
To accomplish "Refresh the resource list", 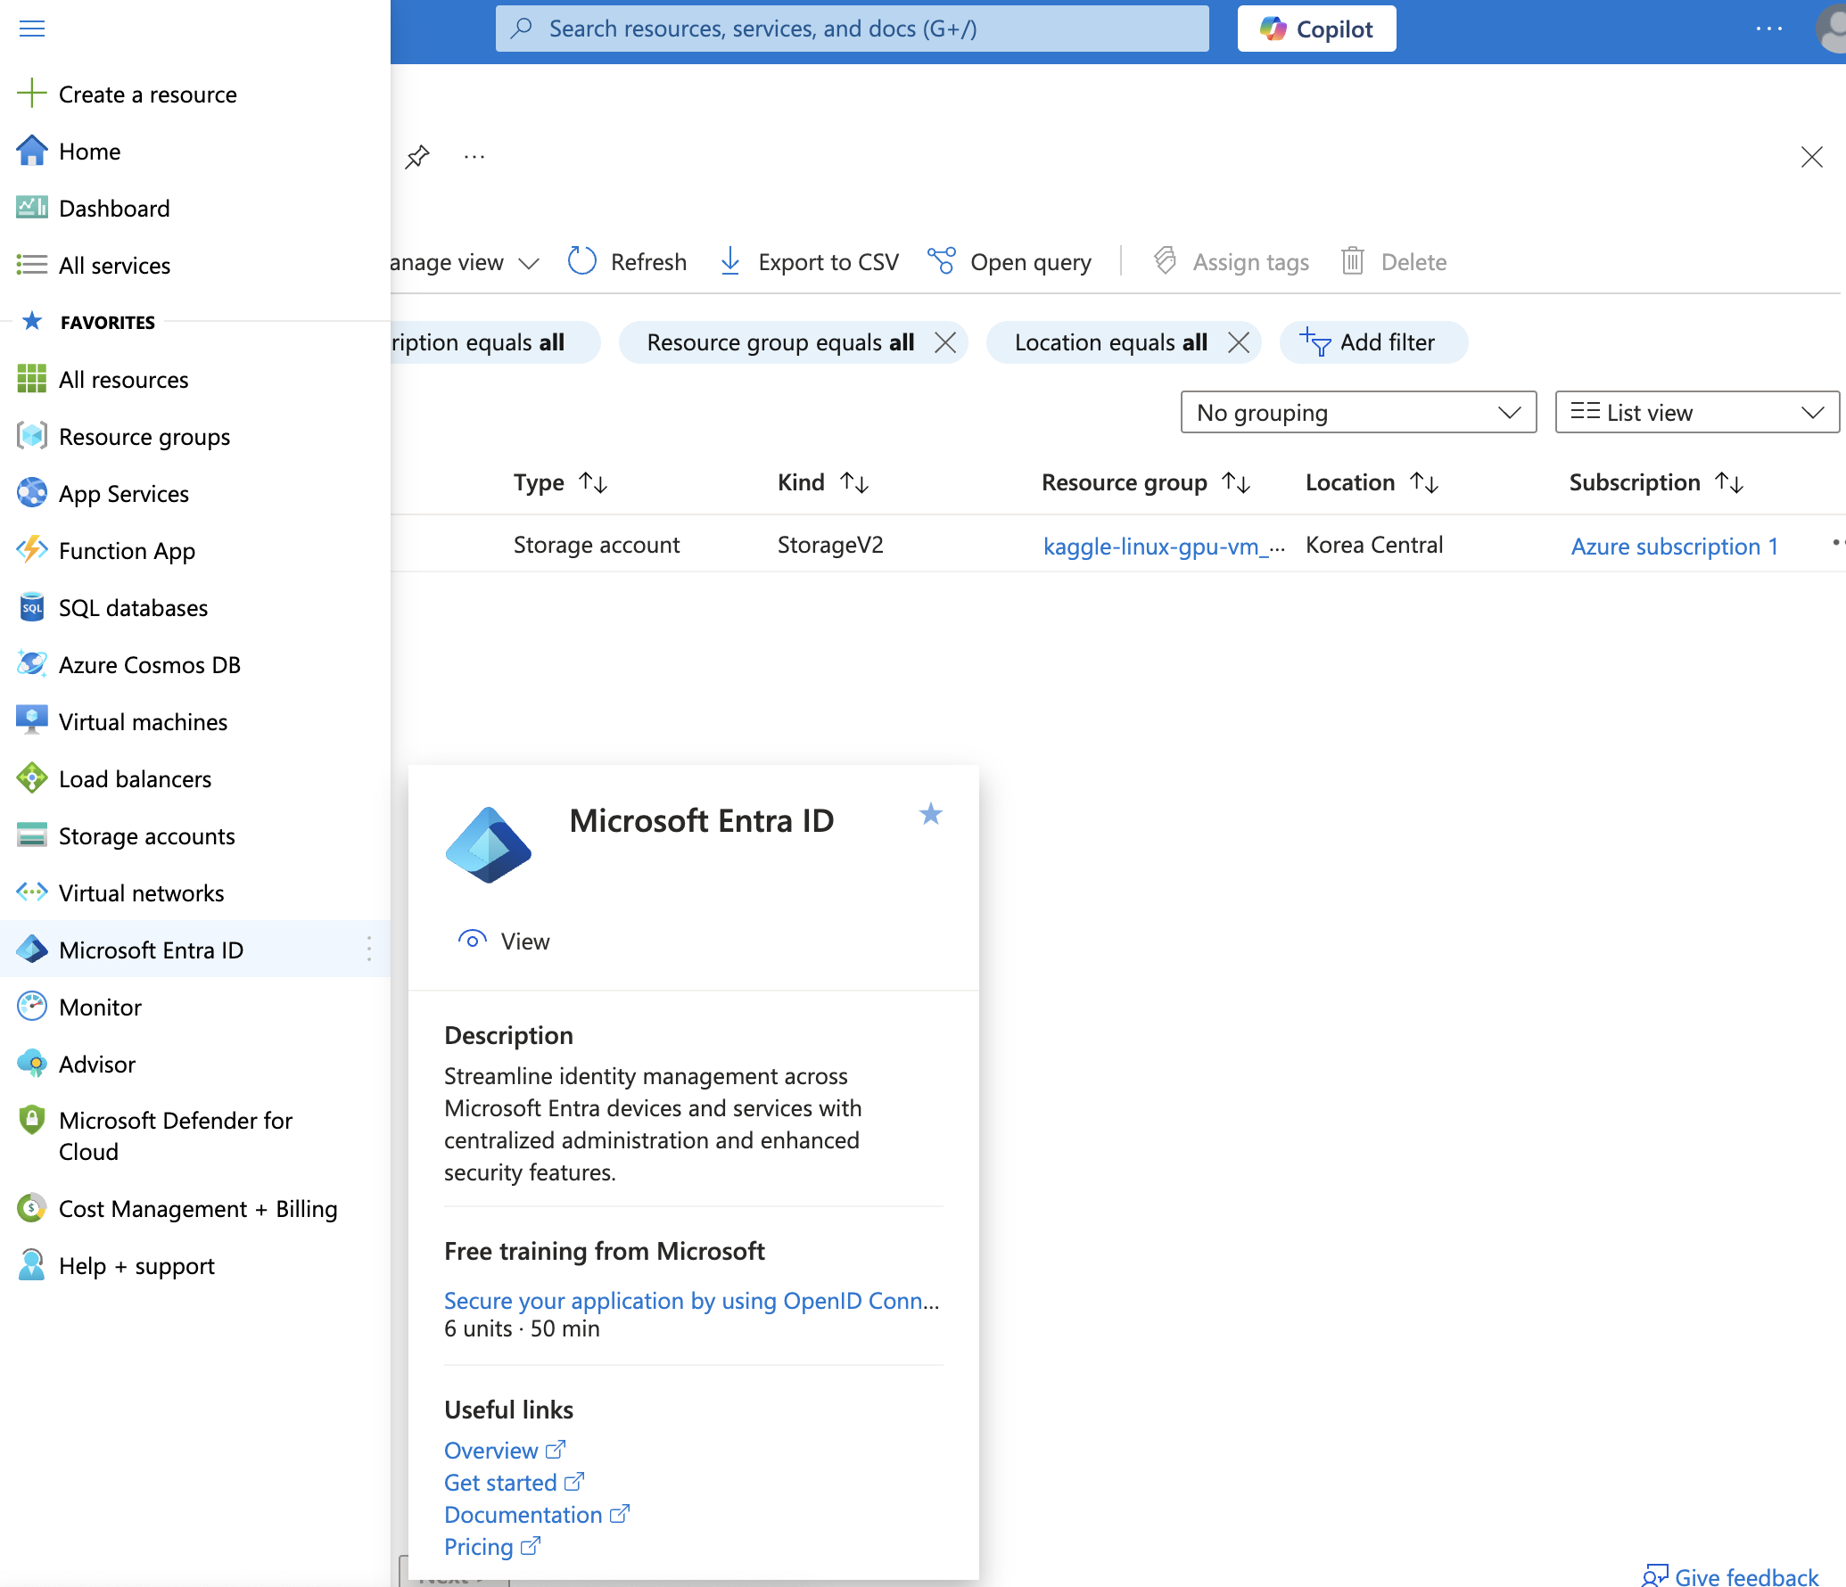I will coord(627,262).
